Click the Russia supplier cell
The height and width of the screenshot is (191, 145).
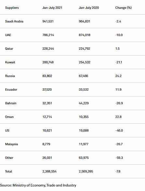[x=10, y=76]
